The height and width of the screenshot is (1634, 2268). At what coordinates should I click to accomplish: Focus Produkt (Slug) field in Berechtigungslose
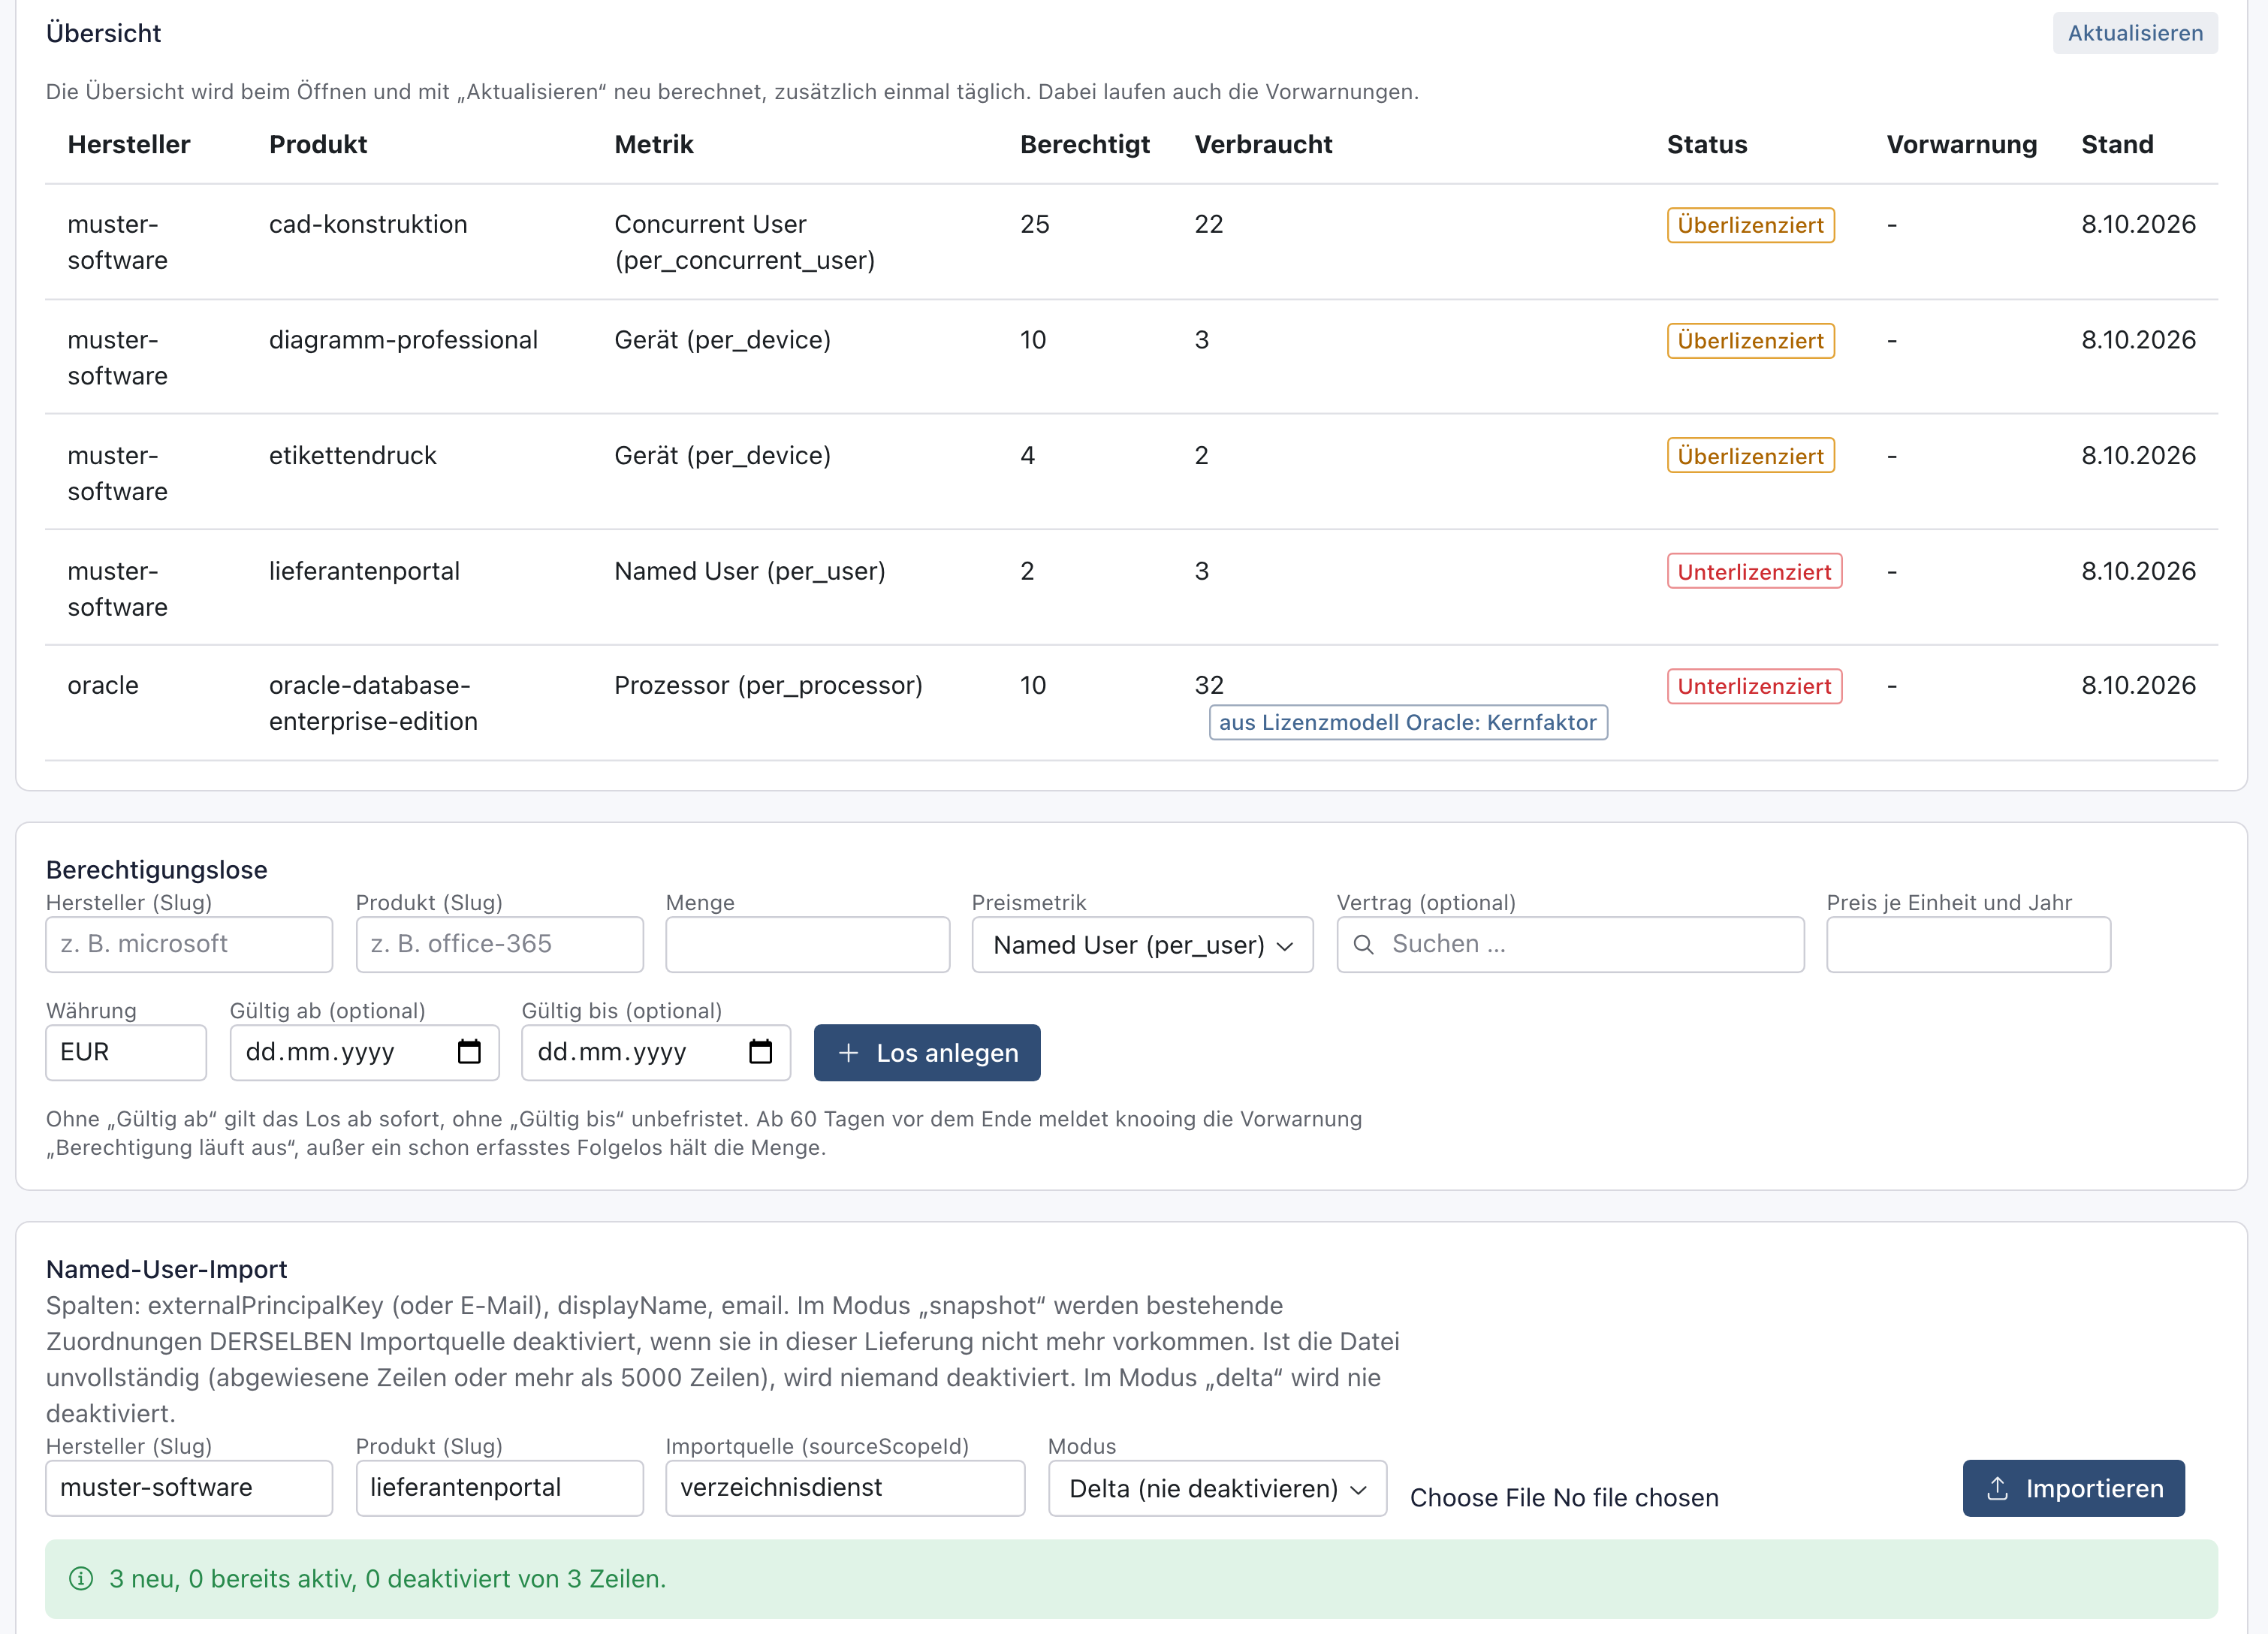(499, 944)
